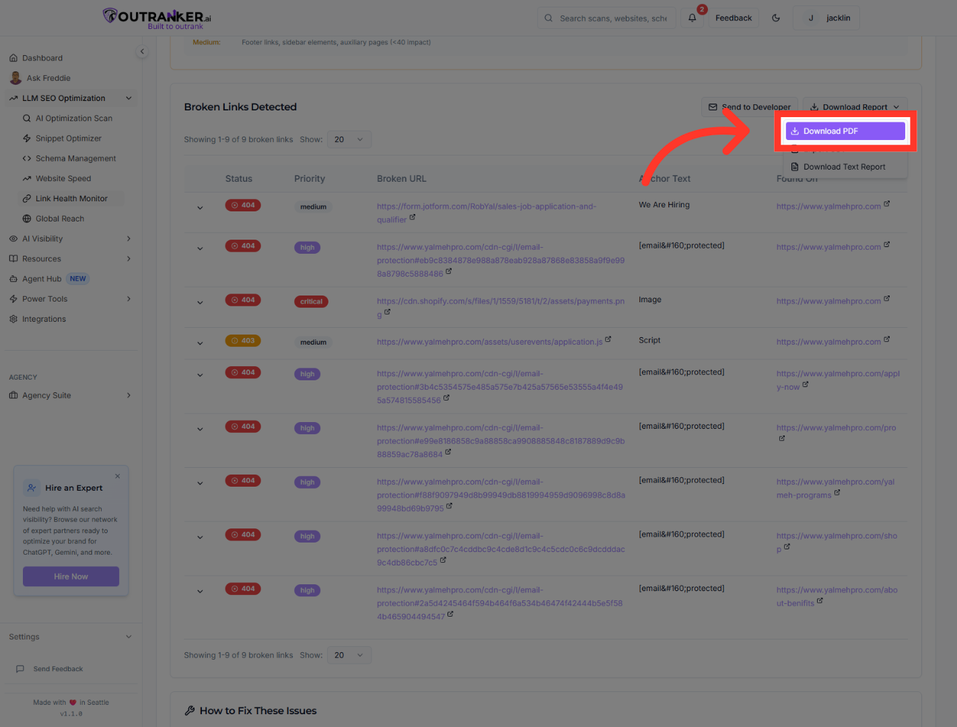Open external link icon for jotform broken URL
The image size is (957, 727).
click(x=413, y=217)
